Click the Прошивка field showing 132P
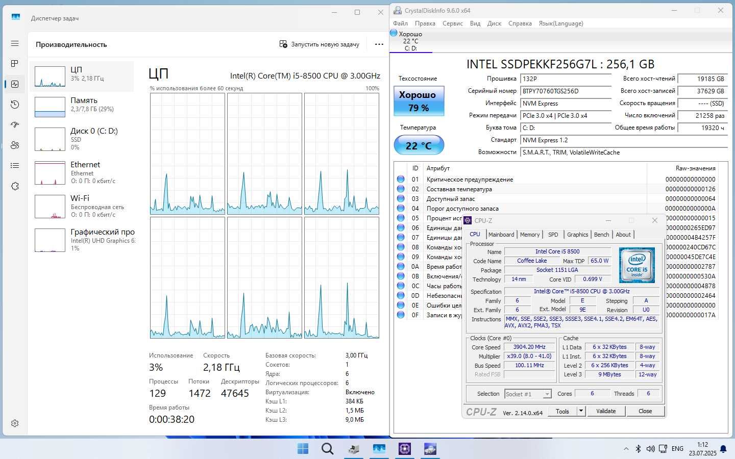This screenshot has height=459, width=735. coord(566,79)
